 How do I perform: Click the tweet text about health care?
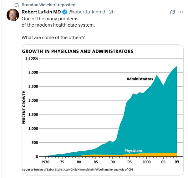coord(58,22)
